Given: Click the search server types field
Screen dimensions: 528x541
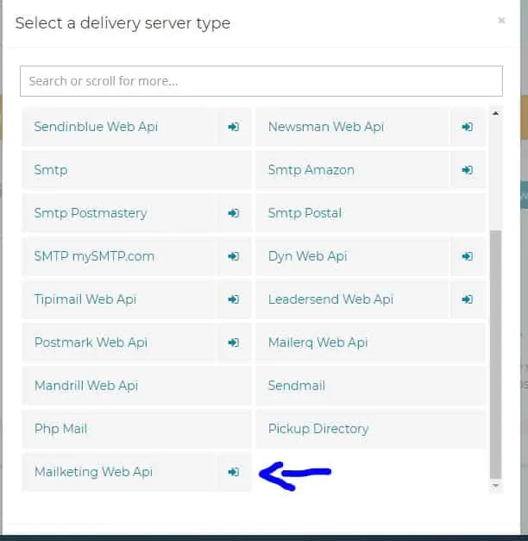Looking at the screenshot, I should click(261, 81).
